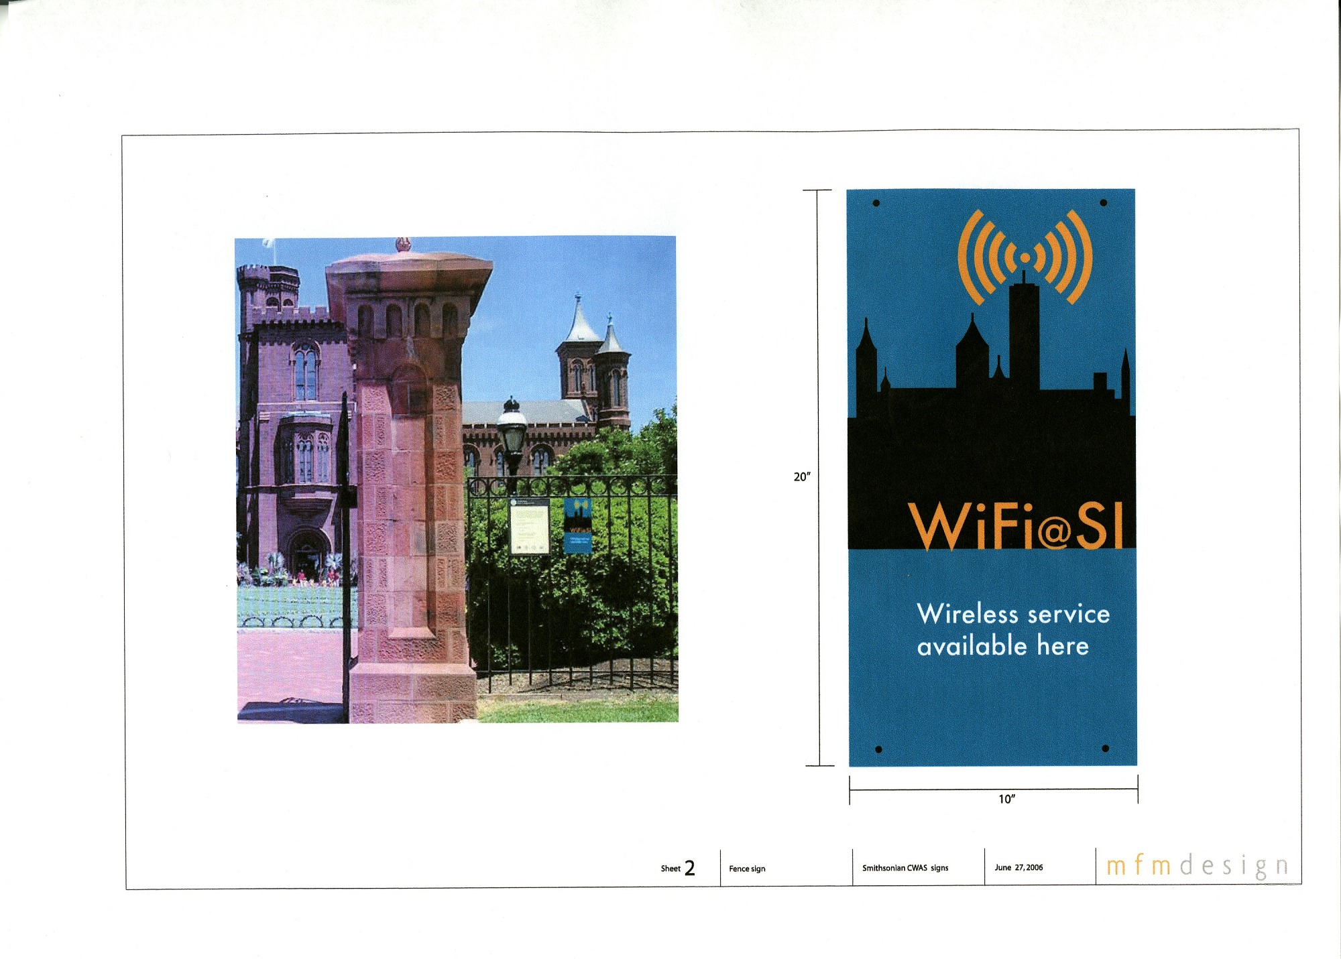Click the orange WiFi@SI text
The width and height of the screenshot is (1341, 959).
pyautogui.click(x=1016, y=526)
